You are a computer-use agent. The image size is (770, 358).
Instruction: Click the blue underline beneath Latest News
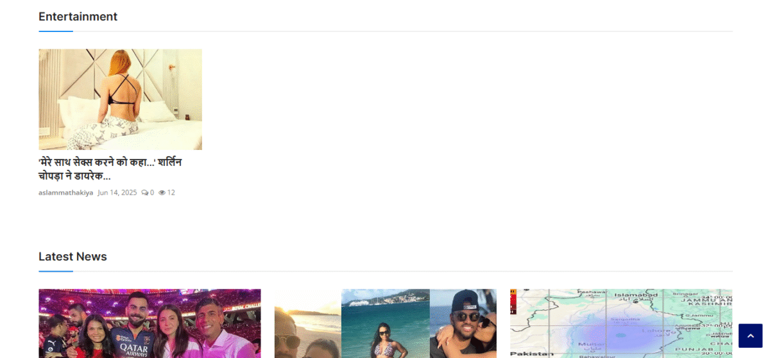(56, 271)
